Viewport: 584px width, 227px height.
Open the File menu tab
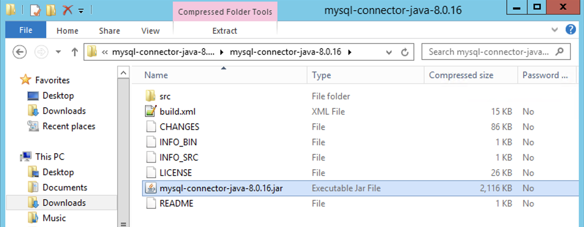(x=26, y=30)
